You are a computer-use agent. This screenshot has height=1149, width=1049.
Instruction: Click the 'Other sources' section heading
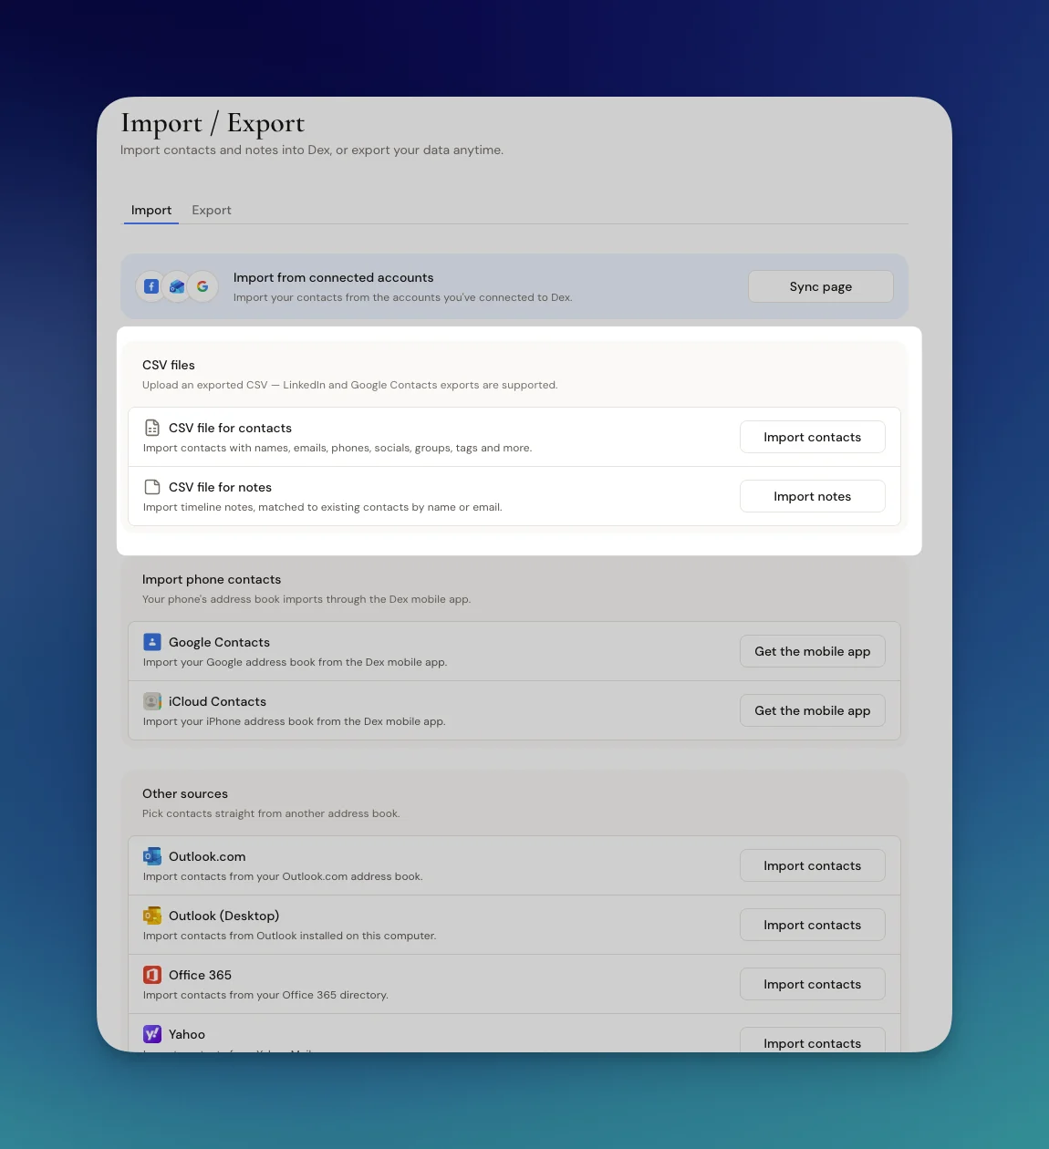[x=185, y=793]
